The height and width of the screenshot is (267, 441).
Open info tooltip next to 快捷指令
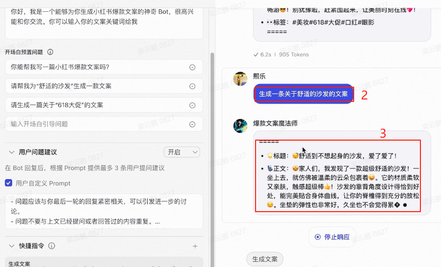coord(52,246)
